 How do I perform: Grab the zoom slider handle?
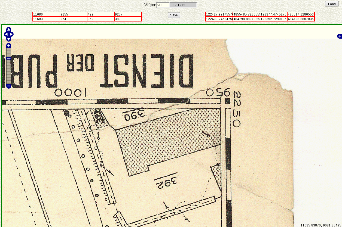click(x=9, y=58)
